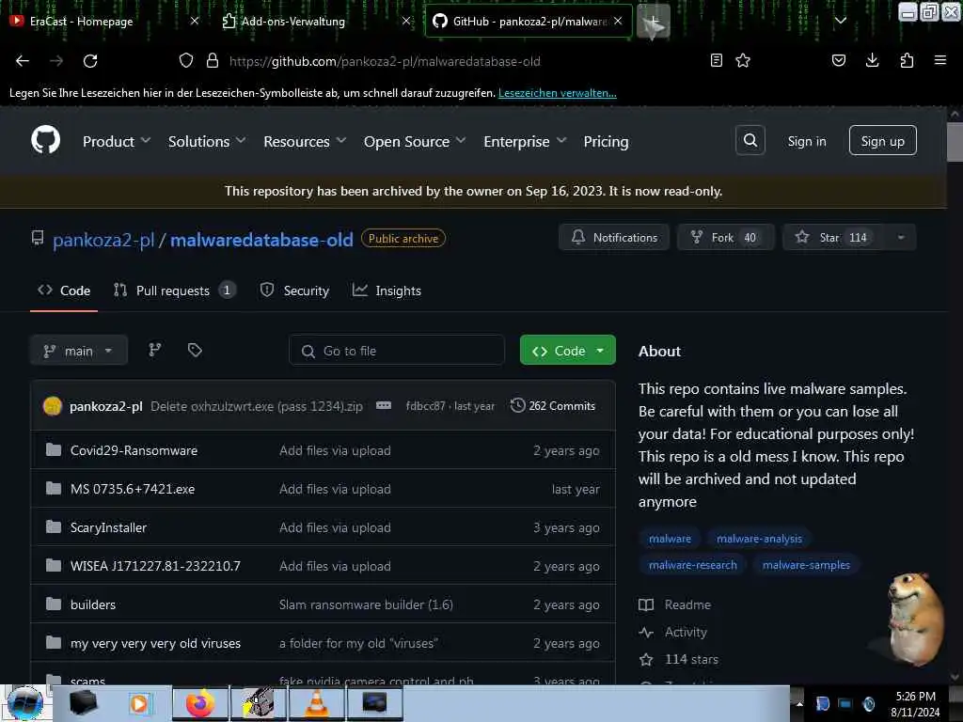Screen dimensions: 963x722
Task: Click the page vertical scrollbar thumb
Action: [955, 142]
